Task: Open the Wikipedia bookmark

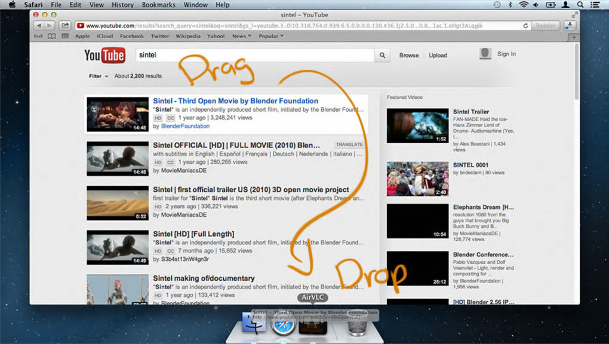Action: (188, 36)
